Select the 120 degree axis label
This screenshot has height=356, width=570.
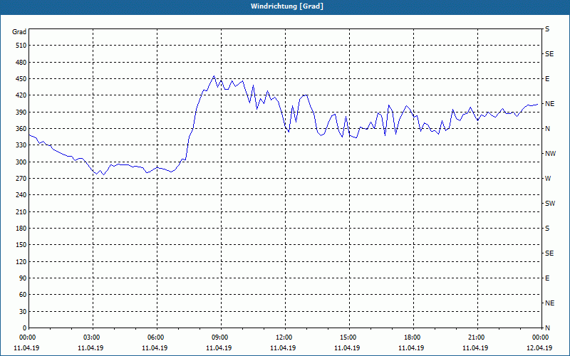21,261
